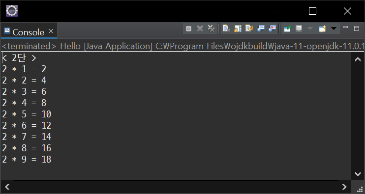Pin Console with green pushpin icon
365x194 pixels.
coord(287,28)
